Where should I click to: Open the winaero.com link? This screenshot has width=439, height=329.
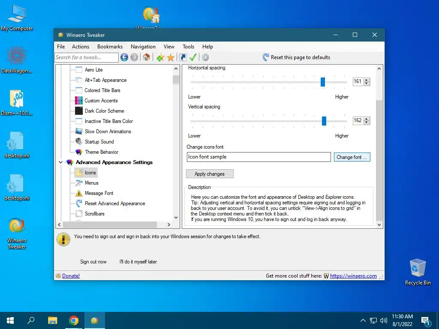click(x=353, y=276)
